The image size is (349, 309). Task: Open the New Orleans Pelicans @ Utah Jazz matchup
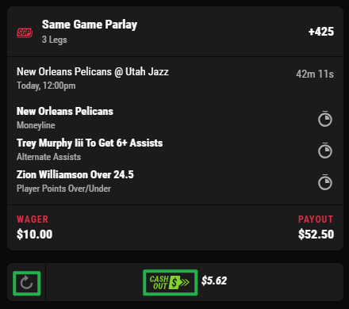coord(93,72)
